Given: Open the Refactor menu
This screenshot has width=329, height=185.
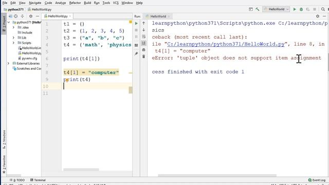Looking at the screenshot, I should tap(75, 3).
